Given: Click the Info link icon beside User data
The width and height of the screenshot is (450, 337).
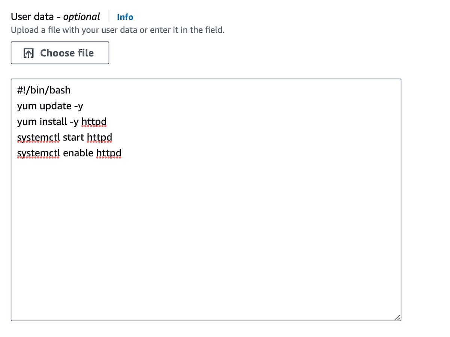Looking at the screenshot, I should tap(125, 17).
